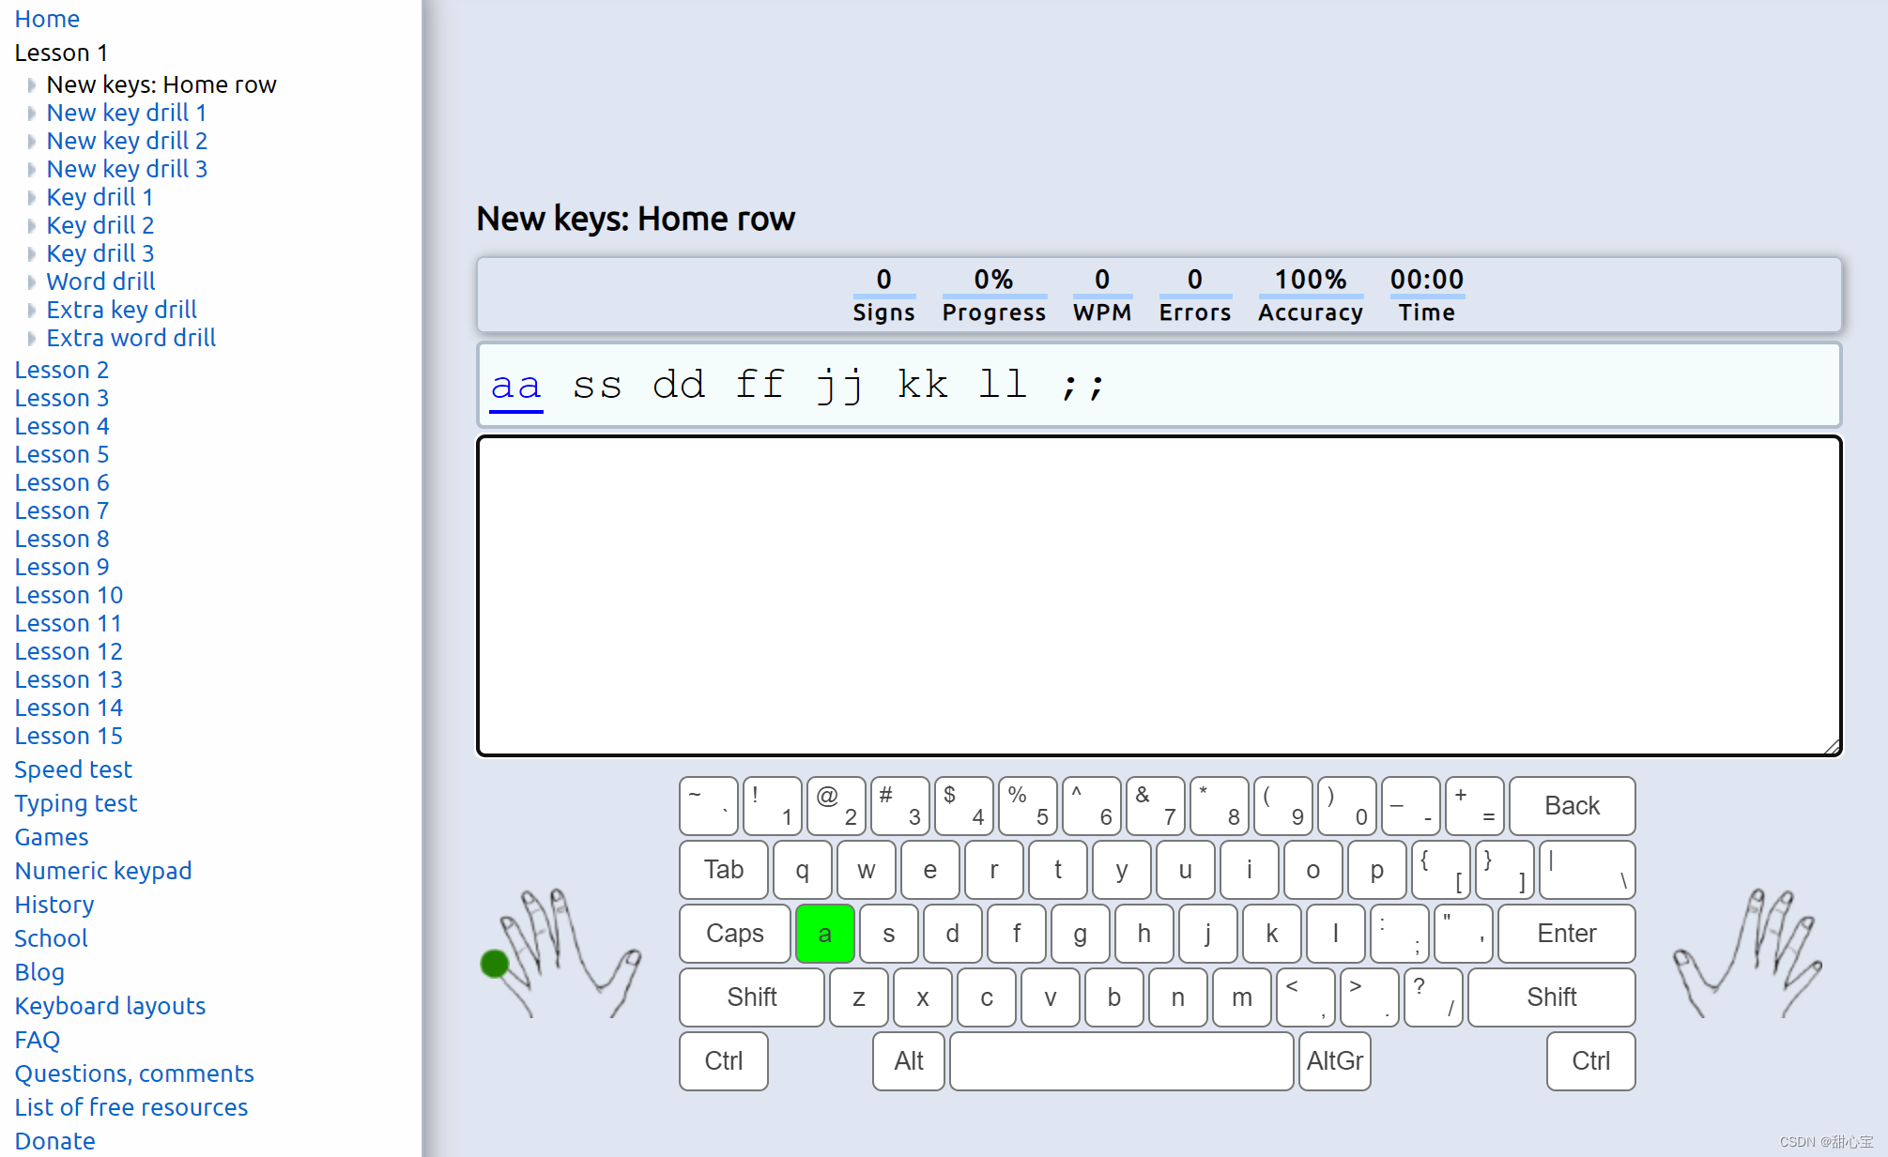
Task: Click the on-screen Tab key
Action: point(723,870)
